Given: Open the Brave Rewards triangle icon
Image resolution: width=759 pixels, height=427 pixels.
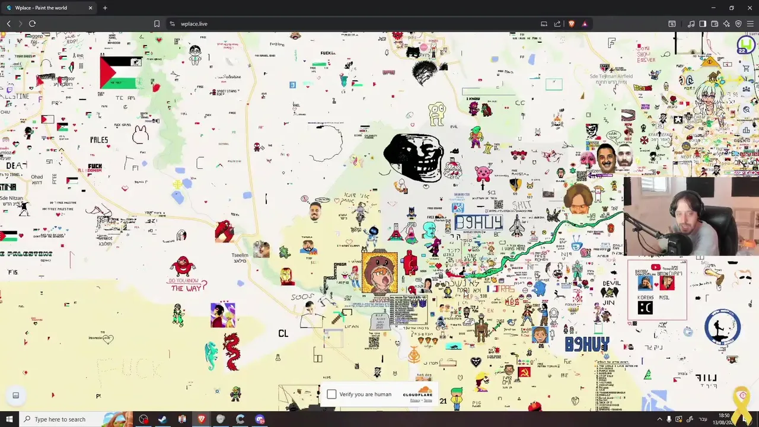Looking at the screenshot, I should (x=585, y=24).
